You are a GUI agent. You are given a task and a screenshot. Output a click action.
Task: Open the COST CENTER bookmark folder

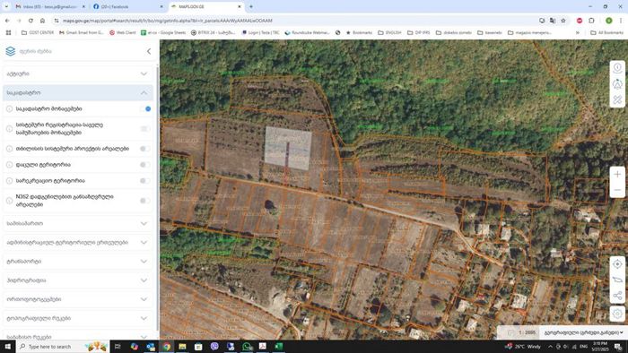(x=38, y=32)
